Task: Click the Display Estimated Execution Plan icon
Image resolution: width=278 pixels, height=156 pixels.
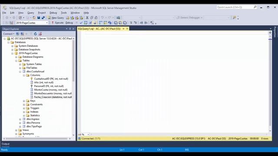Action: click(86, 23)
